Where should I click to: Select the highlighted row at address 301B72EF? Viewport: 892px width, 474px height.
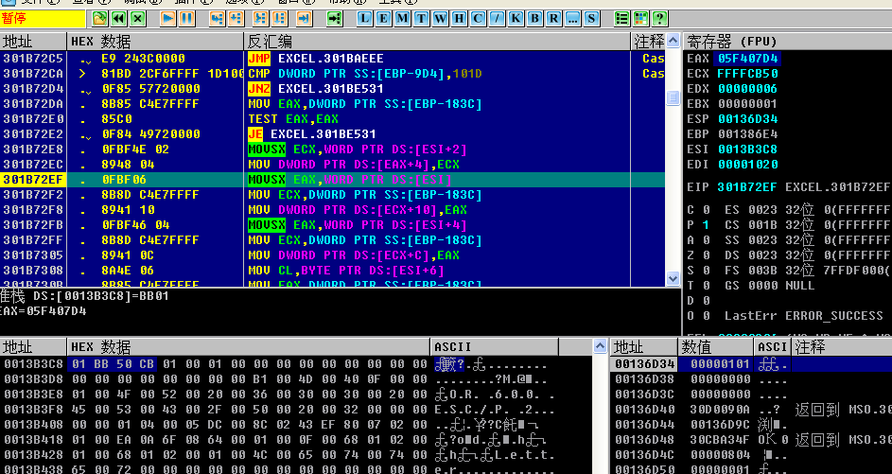point(333,180)
